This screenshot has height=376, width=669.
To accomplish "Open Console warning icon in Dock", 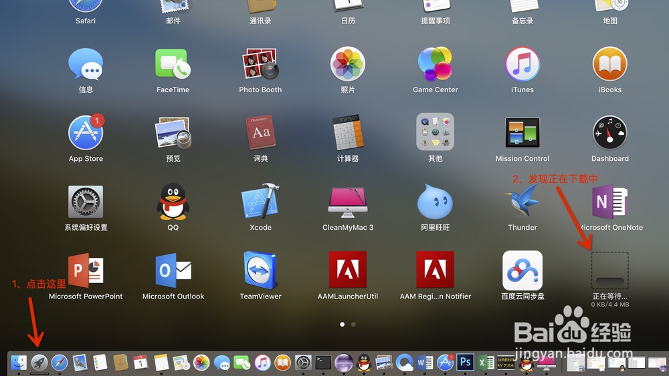I will [x=506, y=363].
